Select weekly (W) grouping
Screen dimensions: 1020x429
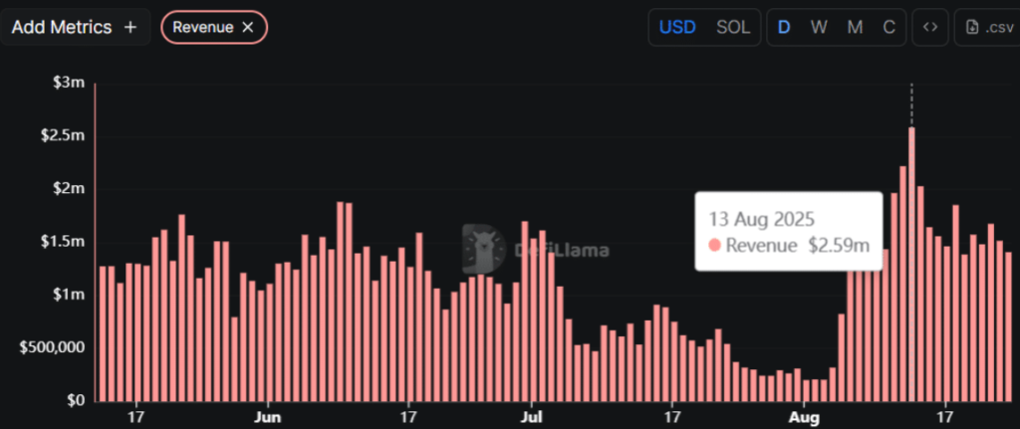[x=819, y=27]
